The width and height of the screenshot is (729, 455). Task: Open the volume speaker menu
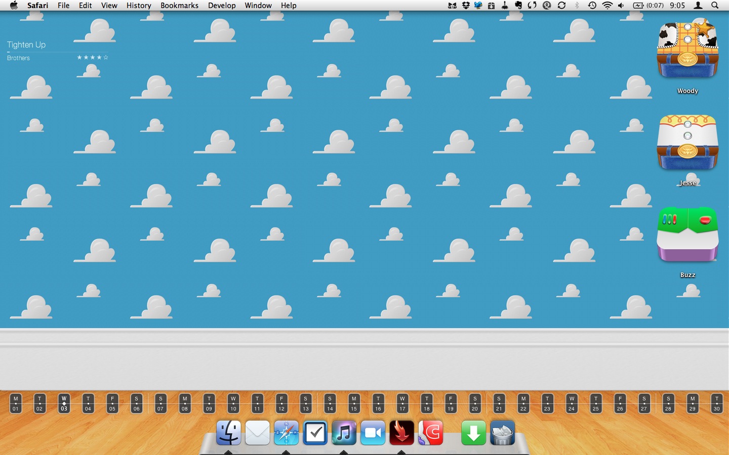coord(621,6)
